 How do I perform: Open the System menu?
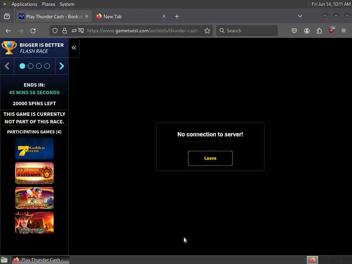[x=67, y=4]
